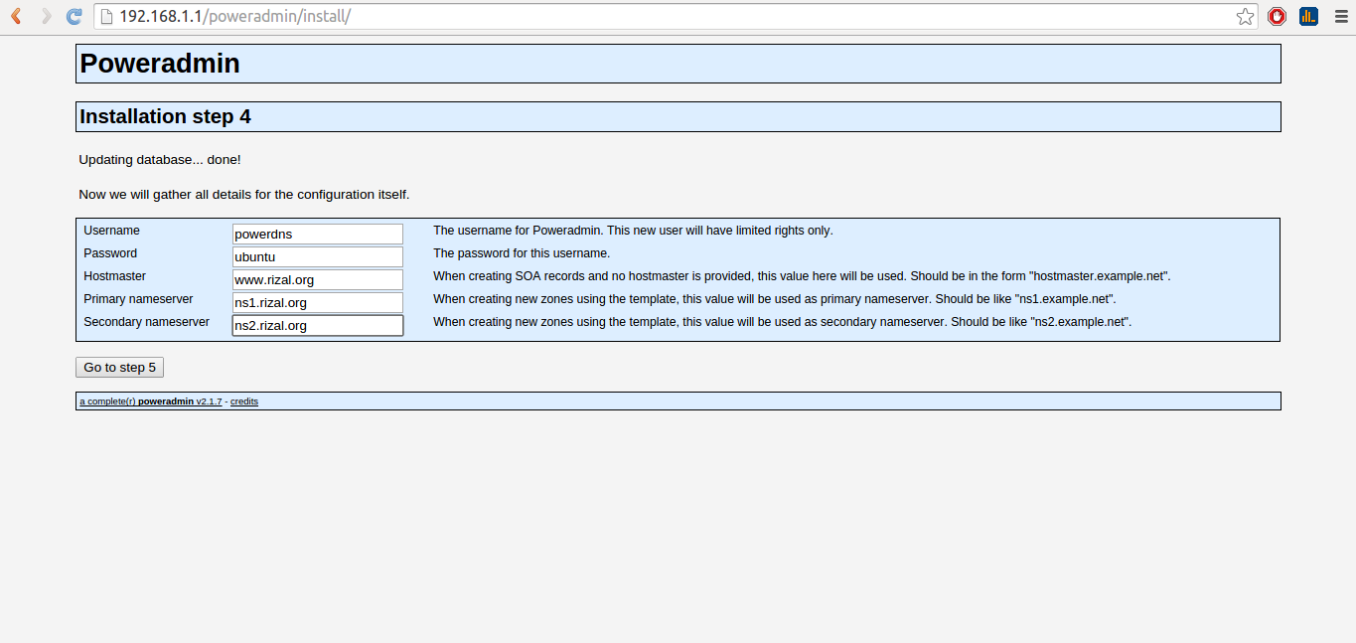The height and width of the screenshot is (643, 1356).
Task: Click the Password field containing ubuntu
Action: tap(318, 257)
